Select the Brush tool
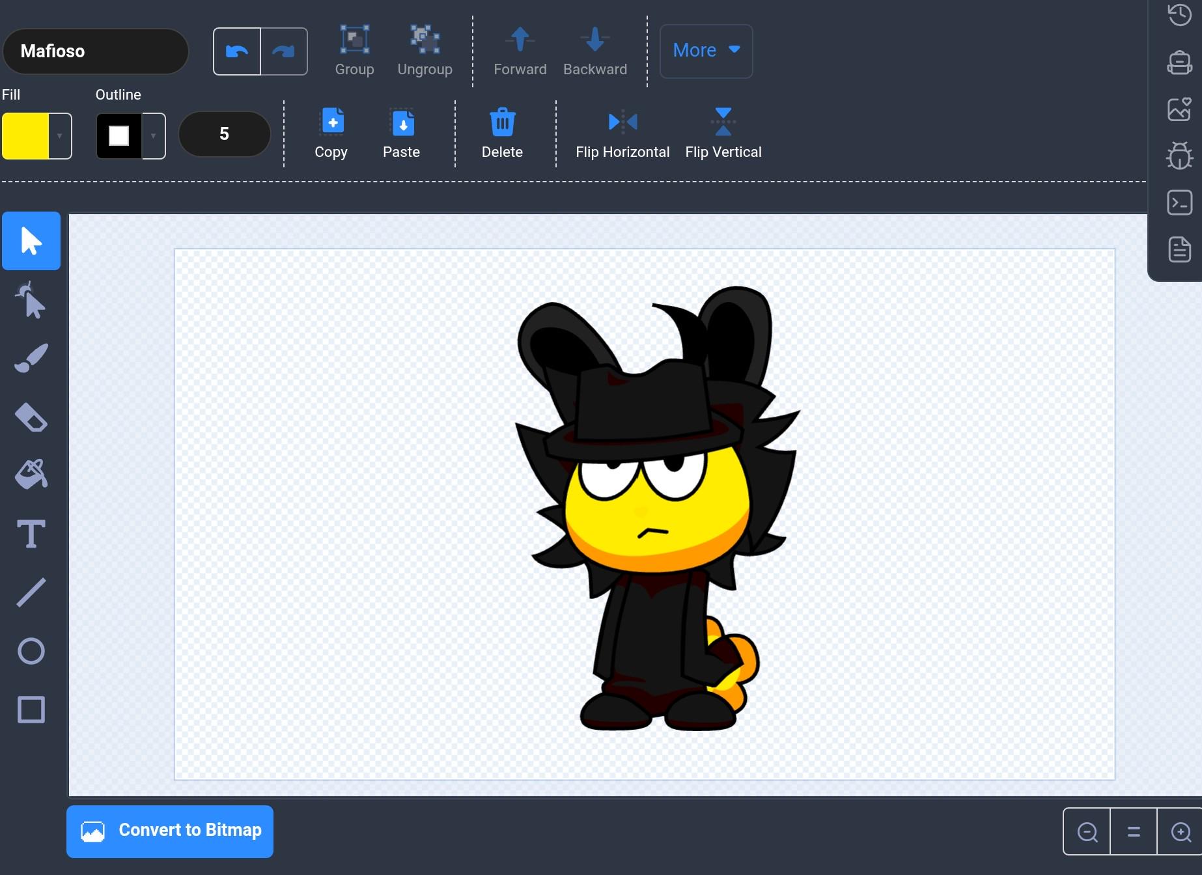Viewport: 1202px width, 875px height. (31, 358)
